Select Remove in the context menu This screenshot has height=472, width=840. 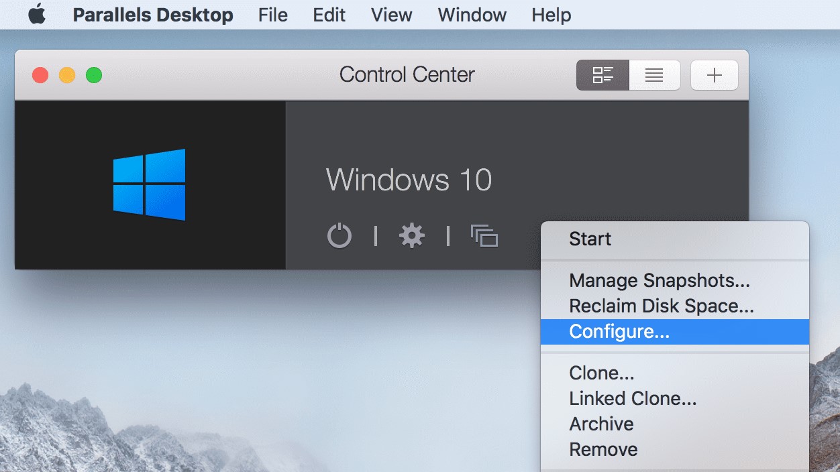(x=675, y=450)
